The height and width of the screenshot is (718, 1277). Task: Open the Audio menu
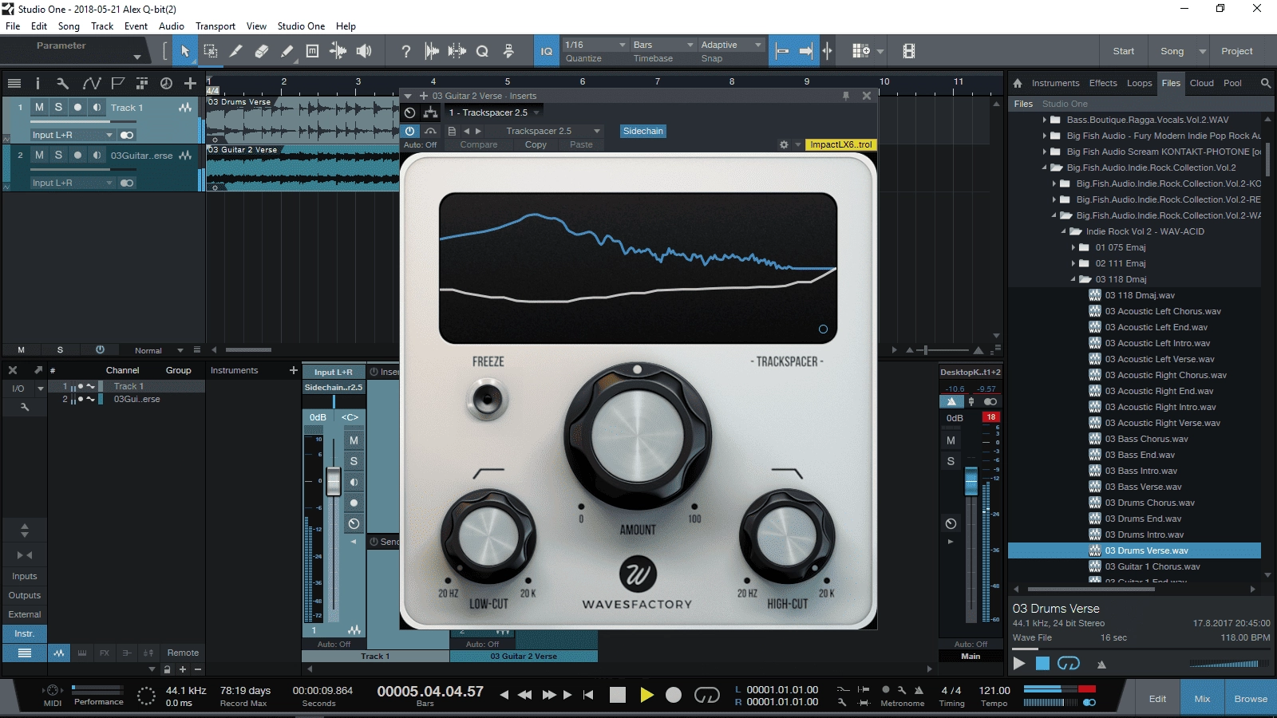172,26
